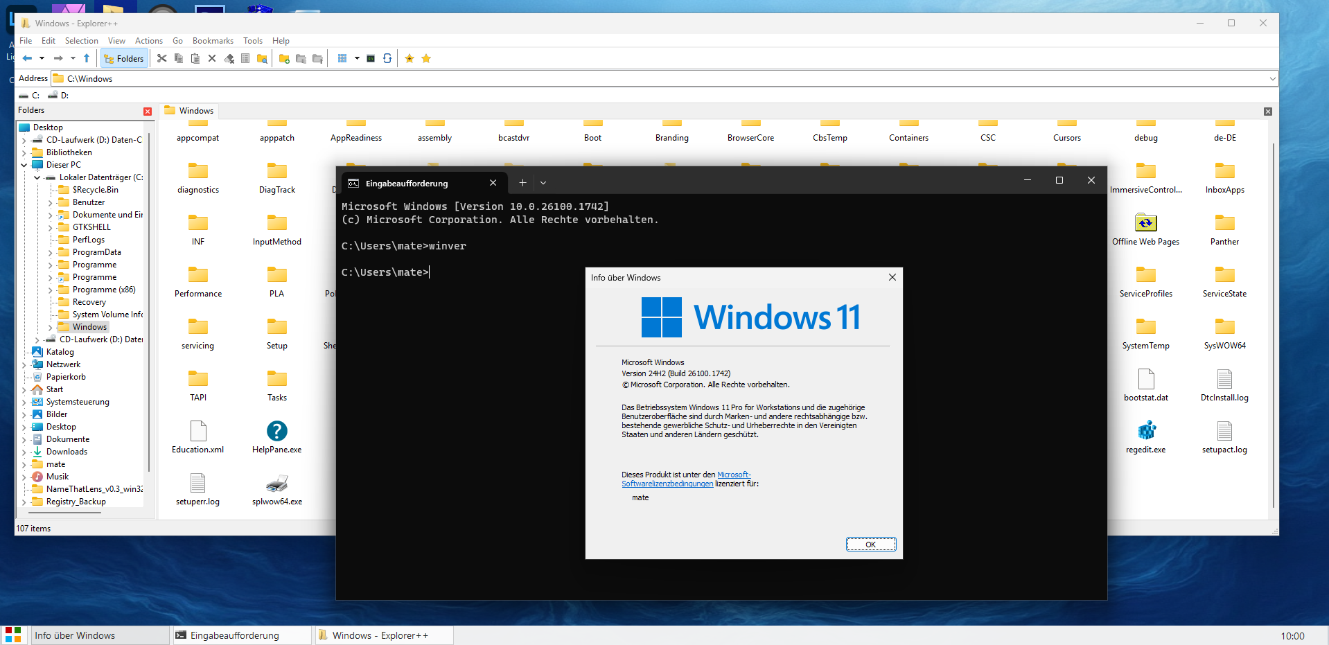Image resolution: width=1329 pixels, height=645 pixels.
Task: Select the HelpPane.exe file
Action: [277, 438]
